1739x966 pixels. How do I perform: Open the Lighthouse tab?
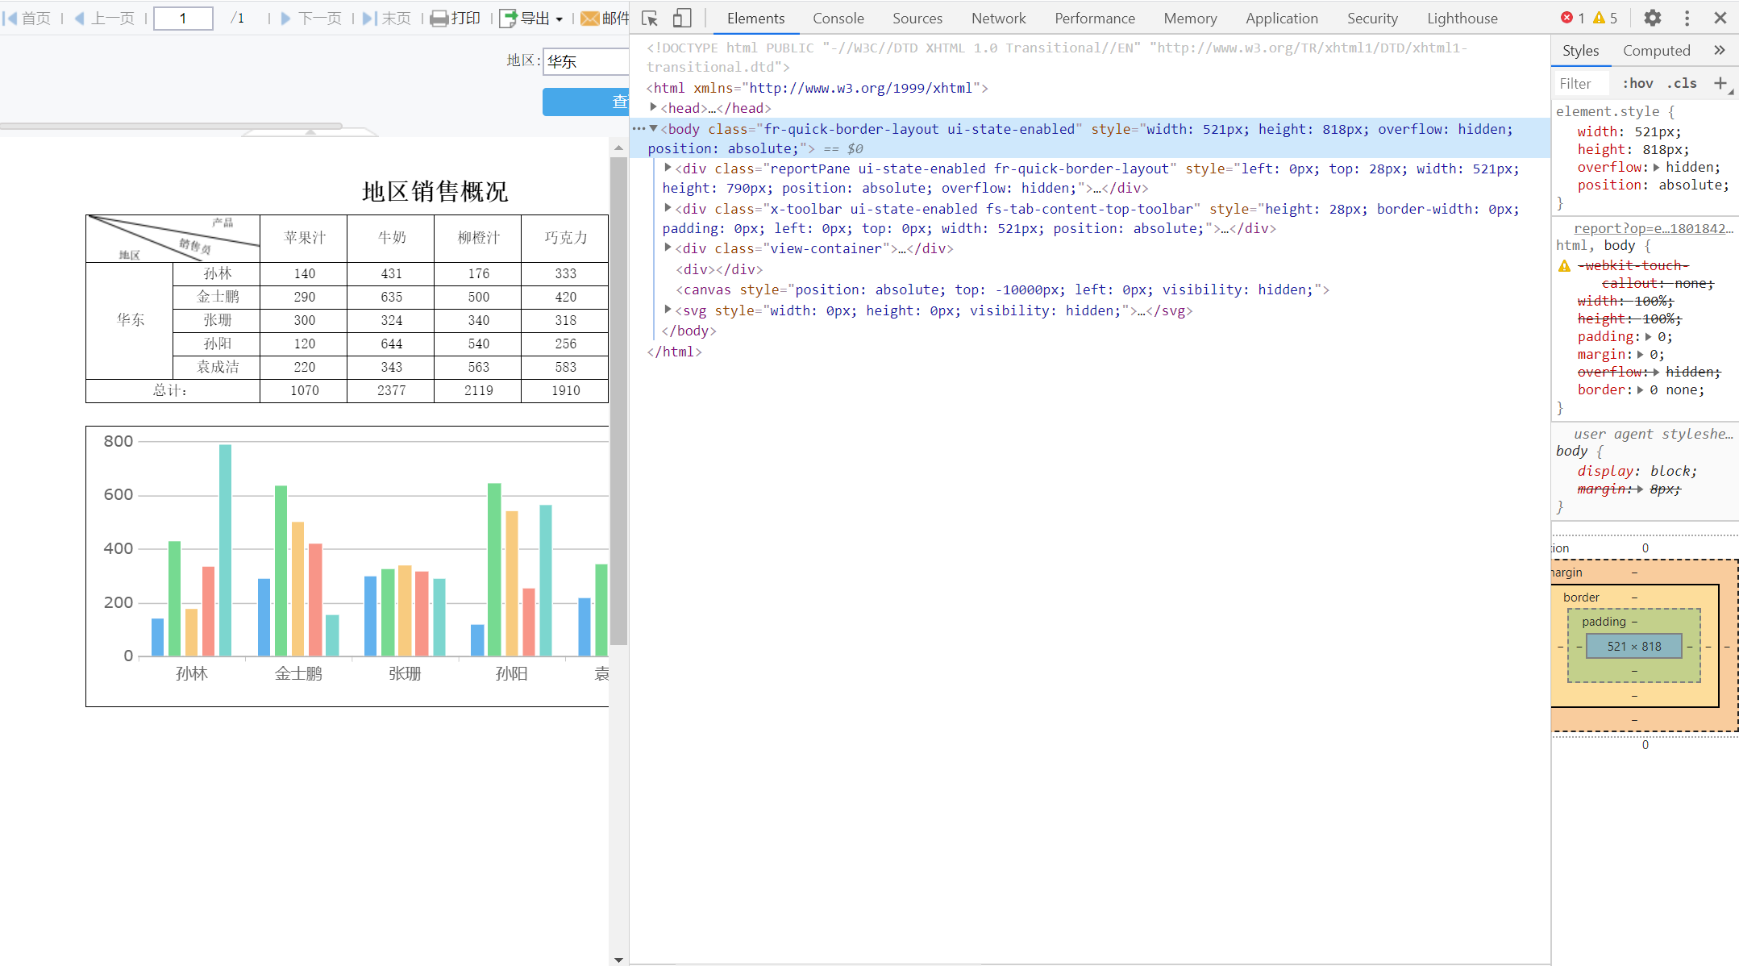pos(1462,18)
